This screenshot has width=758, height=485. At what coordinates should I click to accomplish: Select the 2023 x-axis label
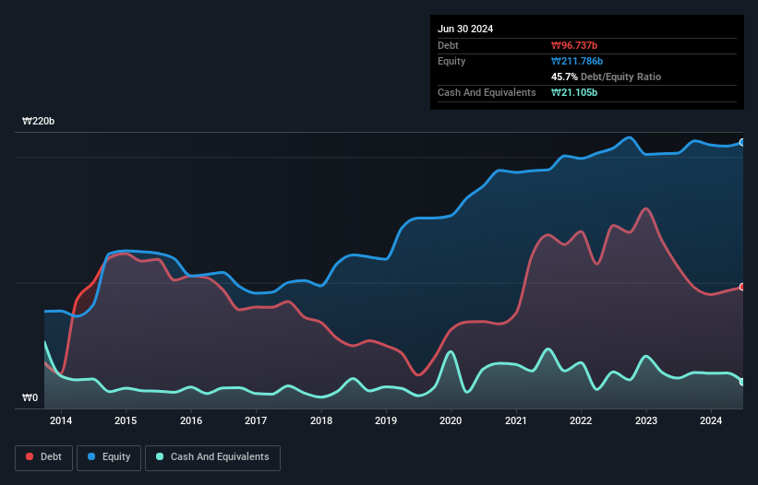(x=646, y=420)
